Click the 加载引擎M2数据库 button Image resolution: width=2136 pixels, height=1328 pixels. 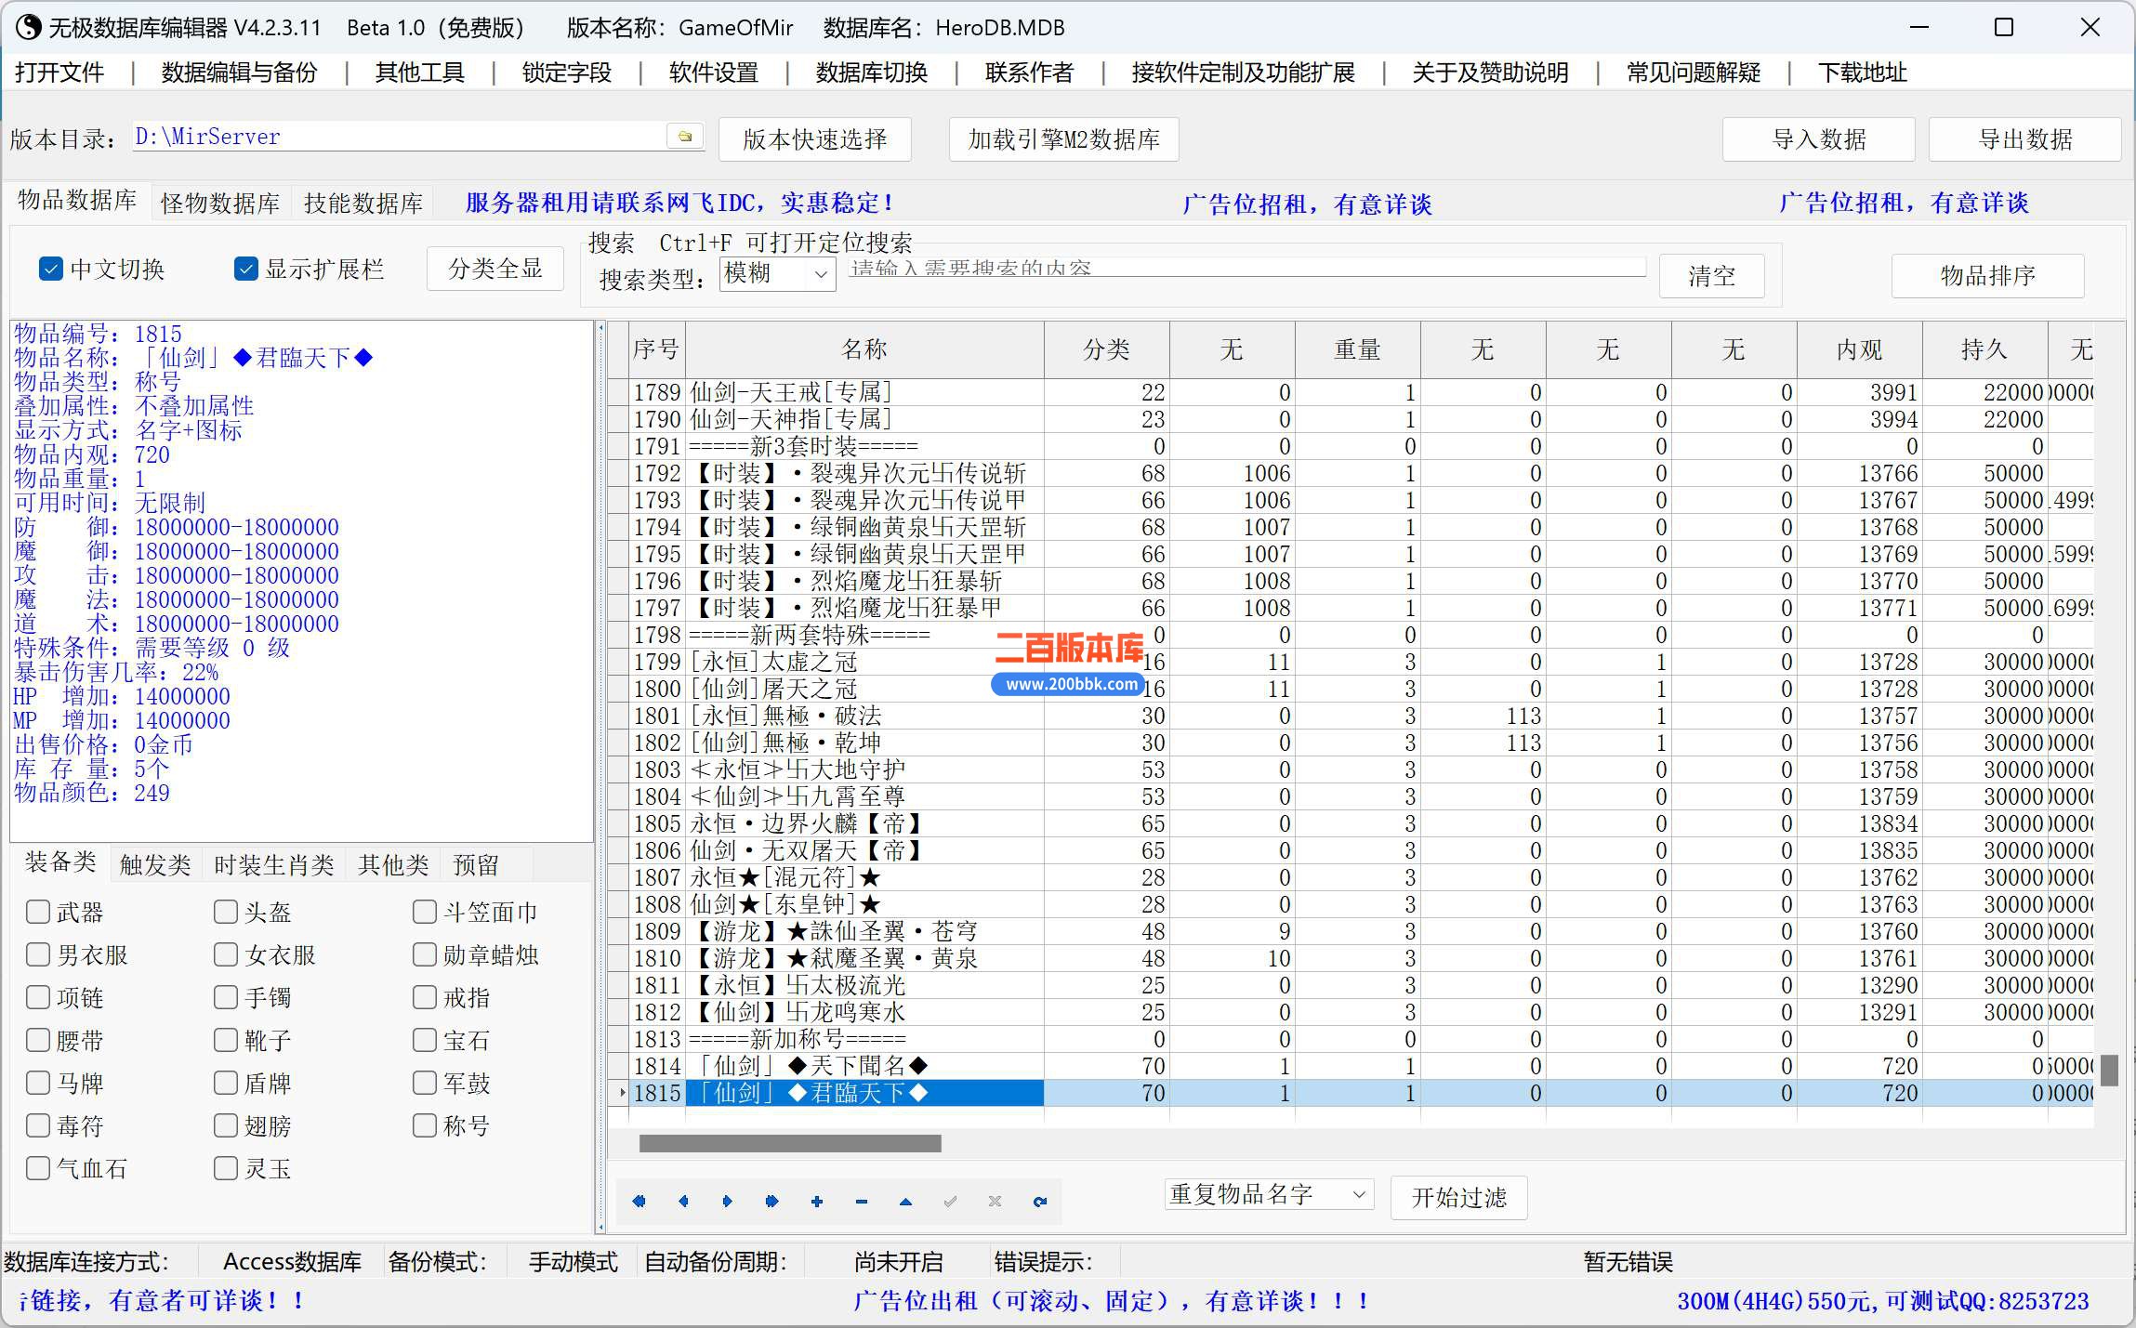click(1064, 139)
